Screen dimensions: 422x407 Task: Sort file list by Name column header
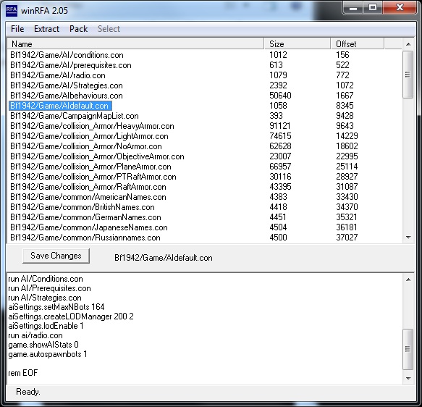pos(135,44)
